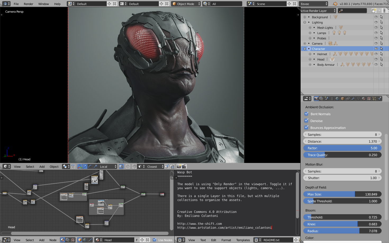Select the Material properties sphere icon
The width and height of the screenshot is (389, 243).
(364, 98)
